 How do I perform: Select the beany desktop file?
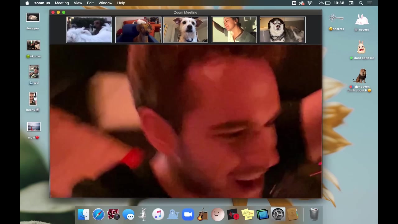(x=33, y=102)
